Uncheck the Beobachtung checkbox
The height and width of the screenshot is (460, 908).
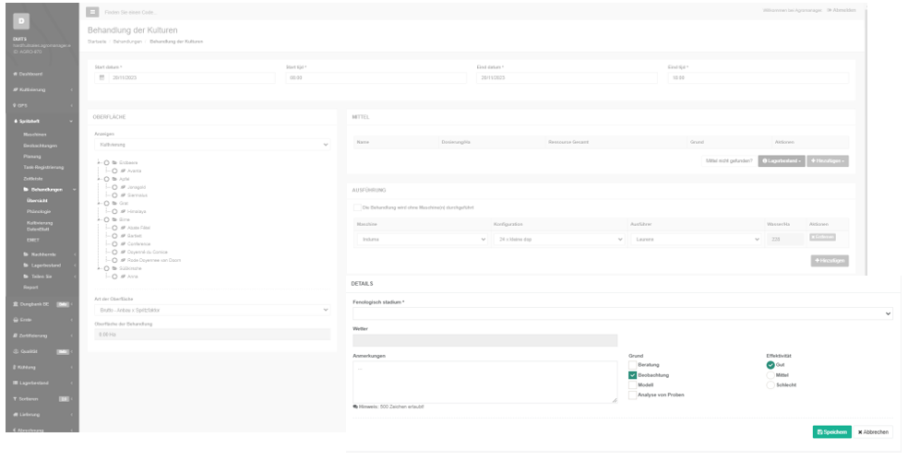pos(632,375)
